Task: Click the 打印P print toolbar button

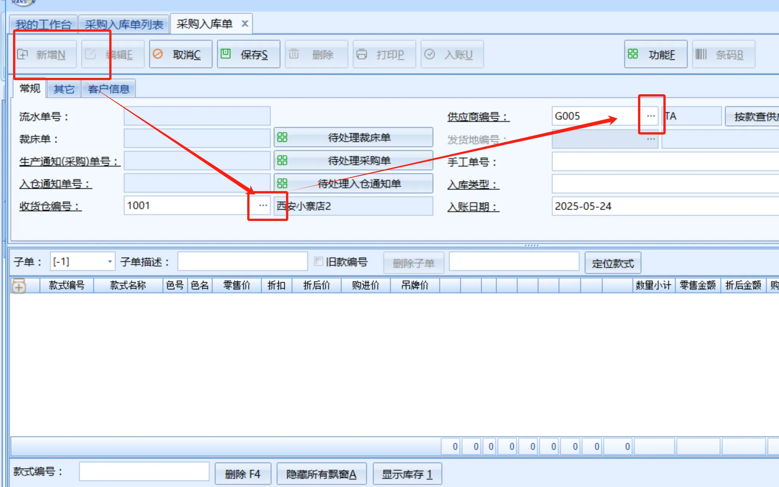Action: coord(384,54)
